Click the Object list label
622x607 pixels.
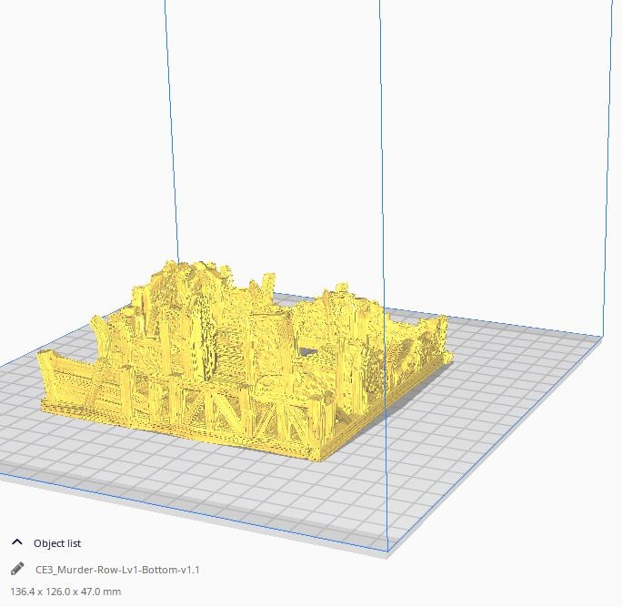point(57,543)
